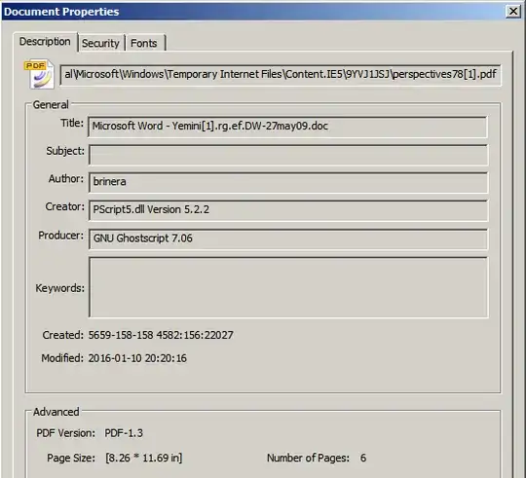Open the Security tab
The height and width of the screenshot is (478, 526).
point(100,43)
